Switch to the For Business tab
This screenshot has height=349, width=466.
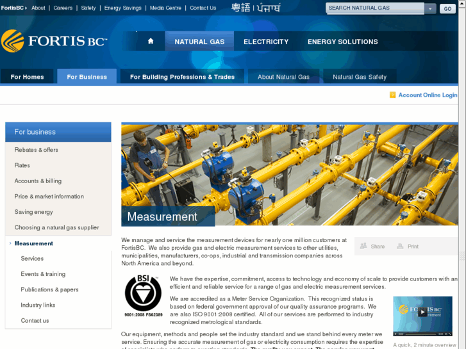tap(87, 77)
